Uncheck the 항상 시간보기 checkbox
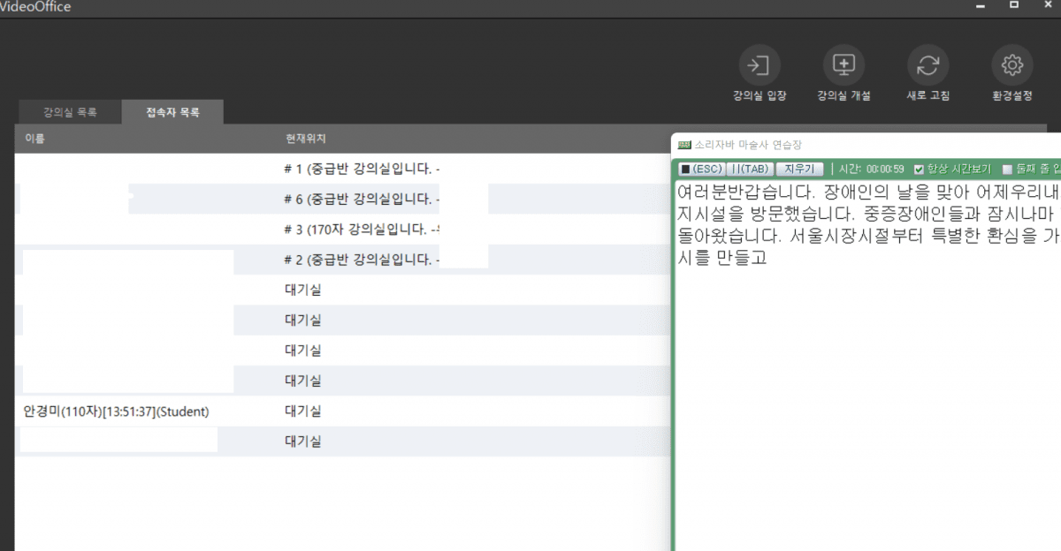Screen dimensions: 1061x551 click(919, 170)
